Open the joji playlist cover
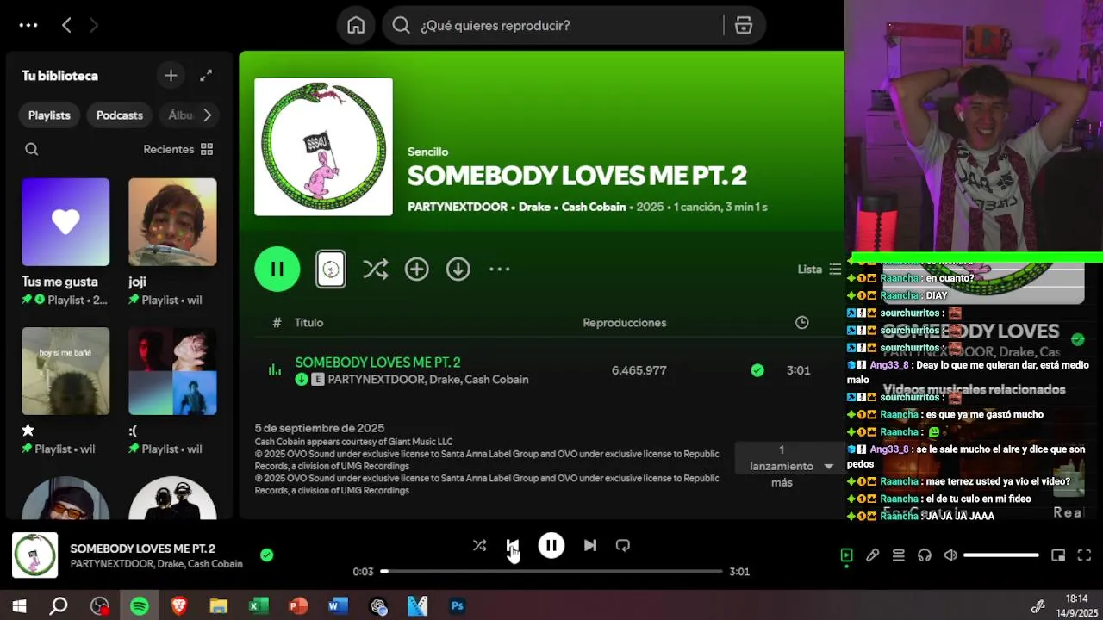 coord(172,222)
